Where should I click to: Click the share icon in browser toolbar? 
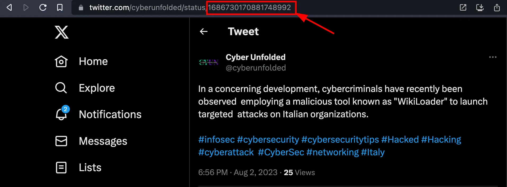point(497,7)
